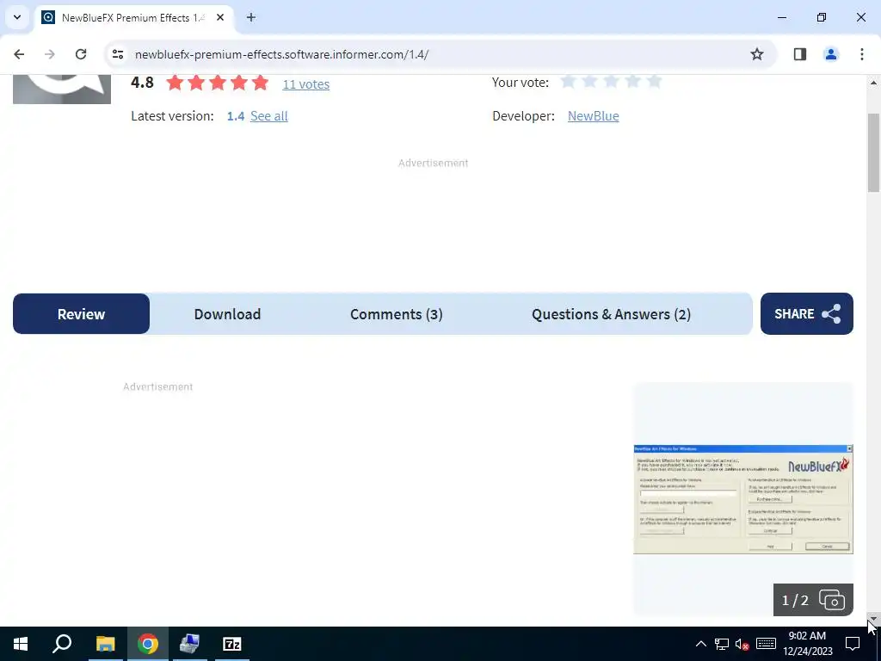This screenshot has height=661, width=881.
Task: Click the muted volume tray icon
Action: (x=742, y=644)
